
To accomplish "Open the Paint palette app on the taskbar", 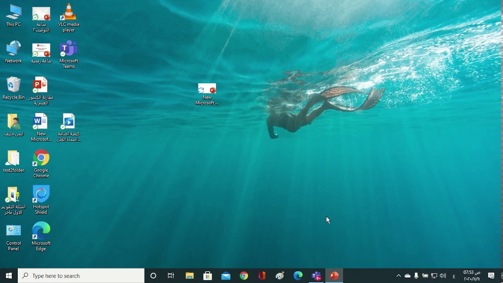I will pos(280,276).
